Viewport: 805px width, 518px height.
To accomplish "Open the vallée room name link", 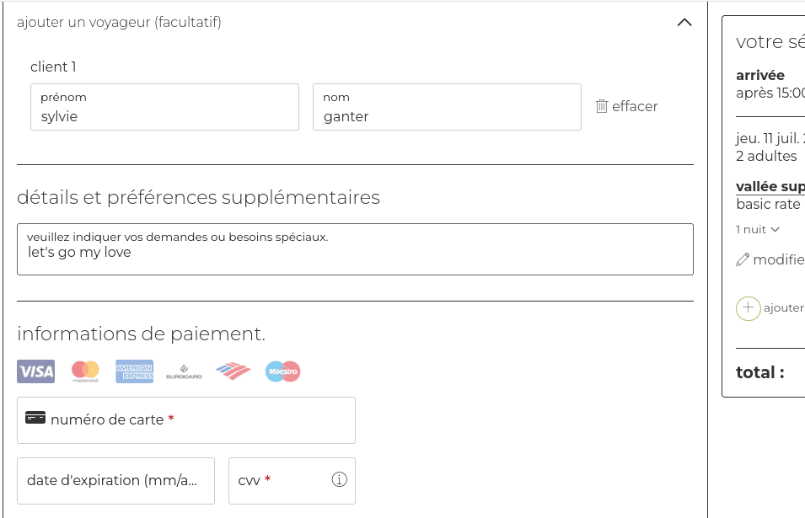I will click(770, 186).
